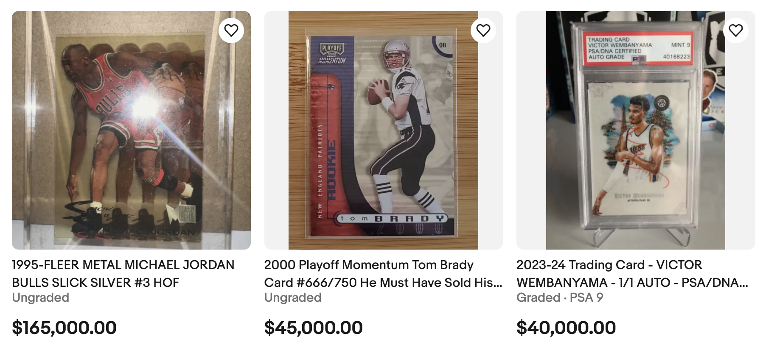Toggle watchlist status for the $165,000 Jordan card
The width and height of the screenshot is (763, 339).
tap(231, 30)
